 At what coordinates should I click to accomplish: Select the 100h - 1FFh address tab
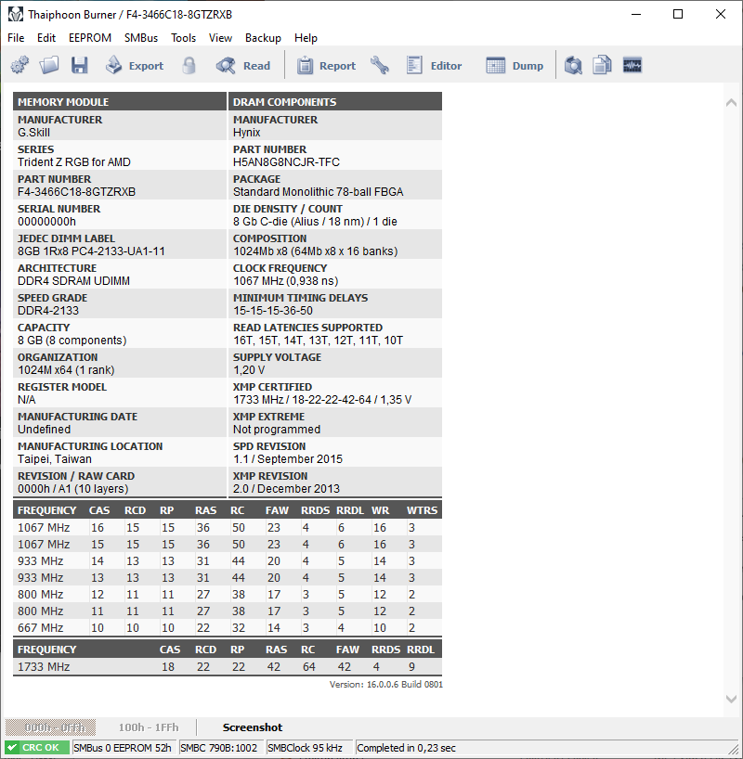click(149, 727)
